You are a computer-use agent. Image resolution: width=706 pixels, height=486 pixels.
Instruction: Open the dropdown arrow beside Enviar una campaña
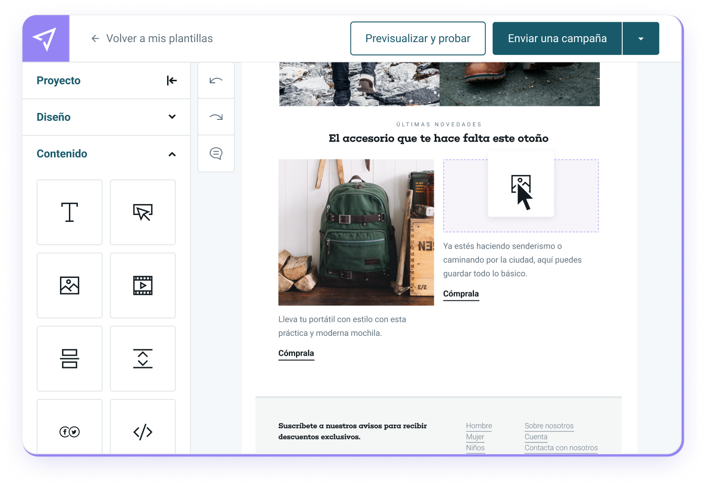coord(641,39)
